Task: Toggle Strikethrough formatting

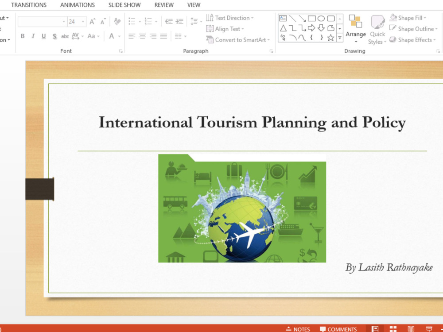Action: [65, 36]
